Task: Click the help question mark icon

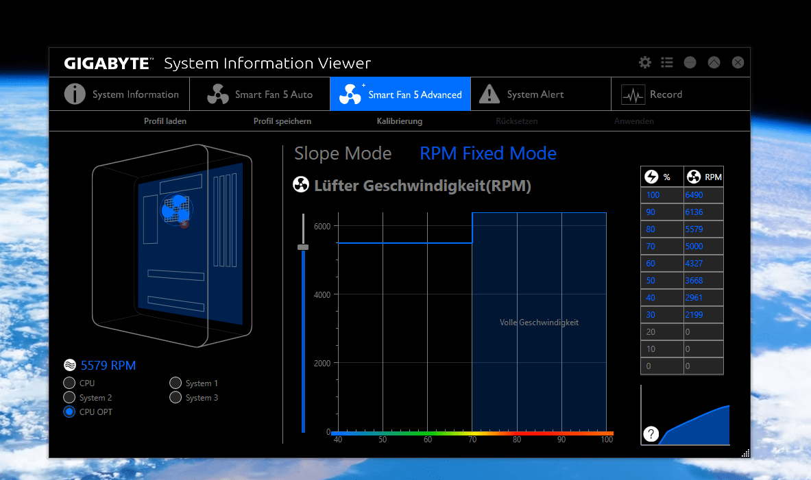Action: click(651, 434)
